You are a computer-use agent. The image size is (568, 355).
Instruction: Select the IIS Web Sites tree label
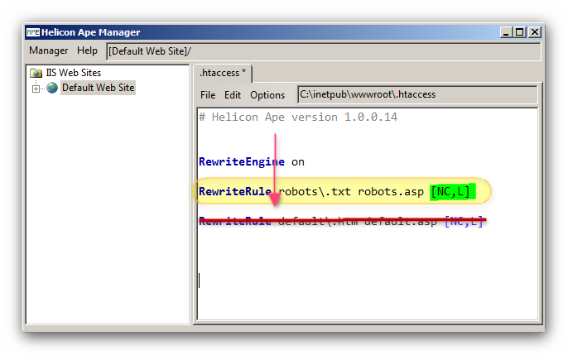point(73,73)
